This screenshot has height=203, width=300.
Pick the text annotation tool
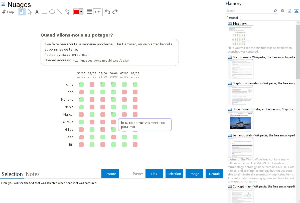click(x=37, y=12)
